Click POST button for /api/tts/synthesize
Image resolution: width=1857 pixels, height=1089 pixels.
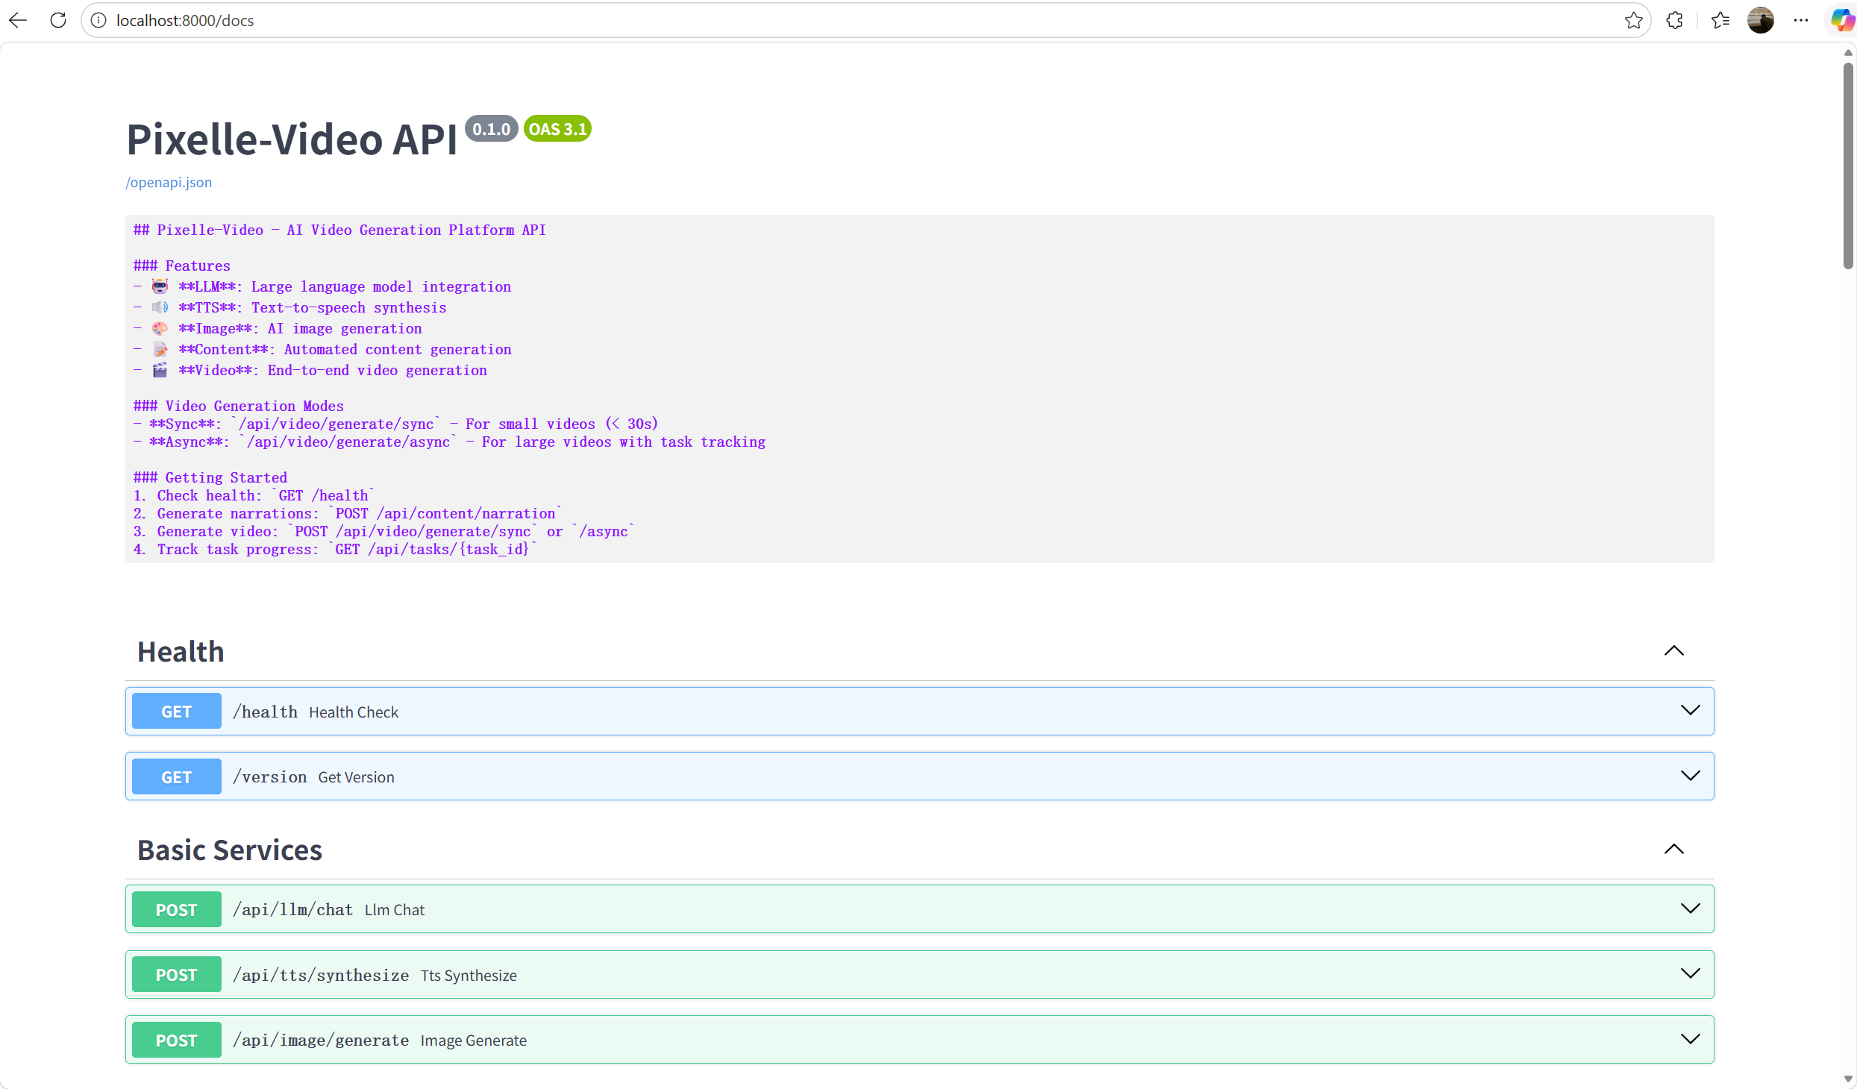176,975
